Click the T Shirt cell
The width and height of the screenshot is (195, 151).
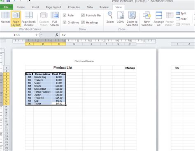[43, 104]
